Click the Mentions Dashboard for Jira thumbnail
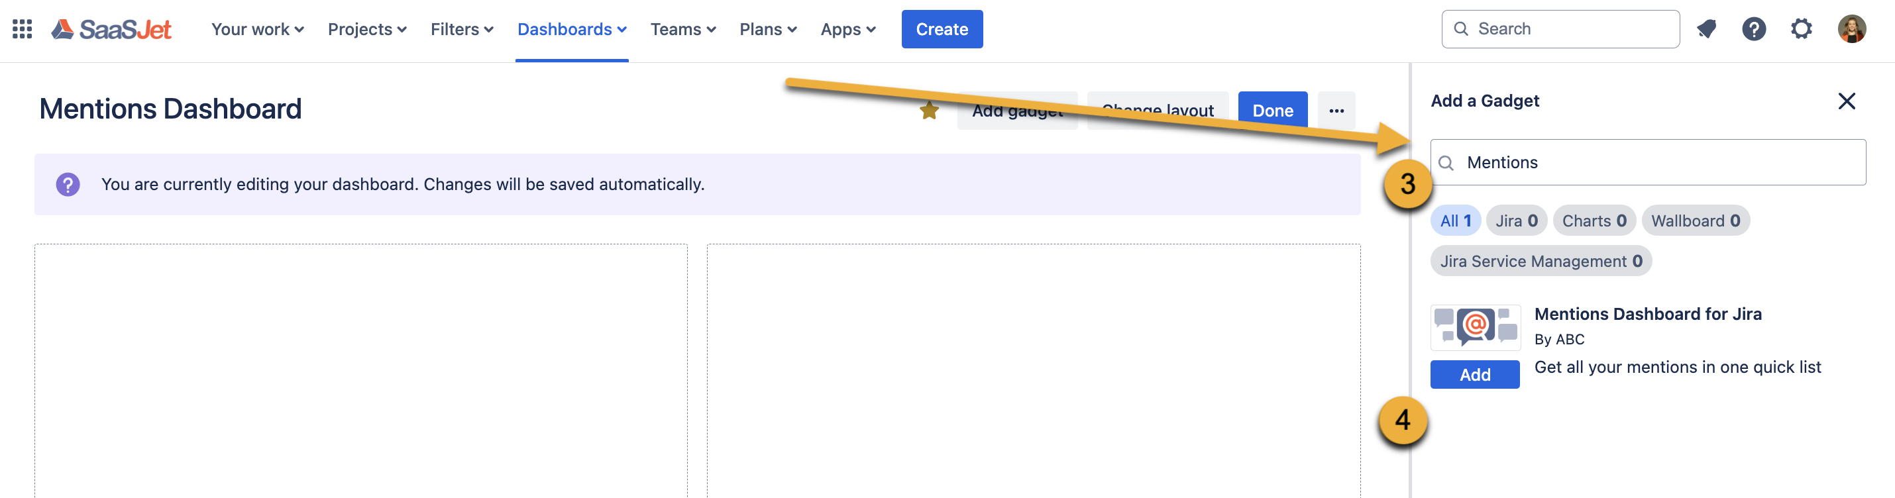This screenshot has height=498, width=1895. (1475, 326)
